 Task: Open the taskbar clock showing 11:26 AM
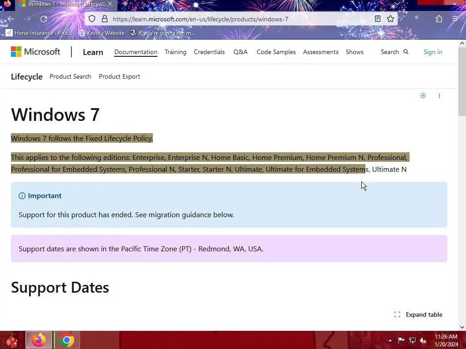tap(446, 340)
